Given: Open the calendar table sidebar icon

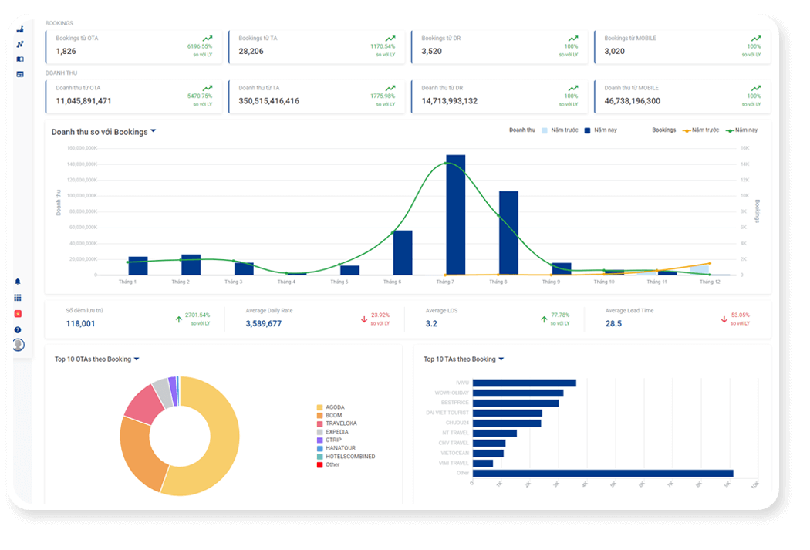Looking at the screenshot, I should [x=20, y=74].
